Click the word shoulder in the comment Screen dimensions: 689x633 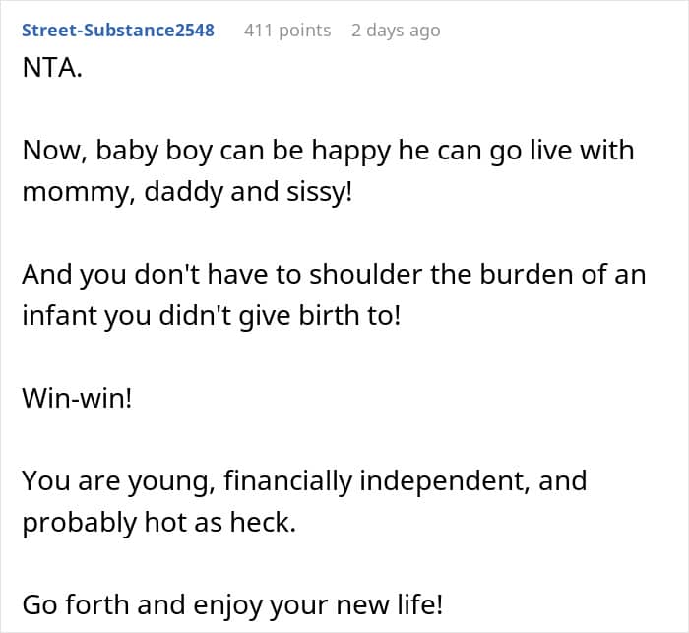(x=365, y=275)
